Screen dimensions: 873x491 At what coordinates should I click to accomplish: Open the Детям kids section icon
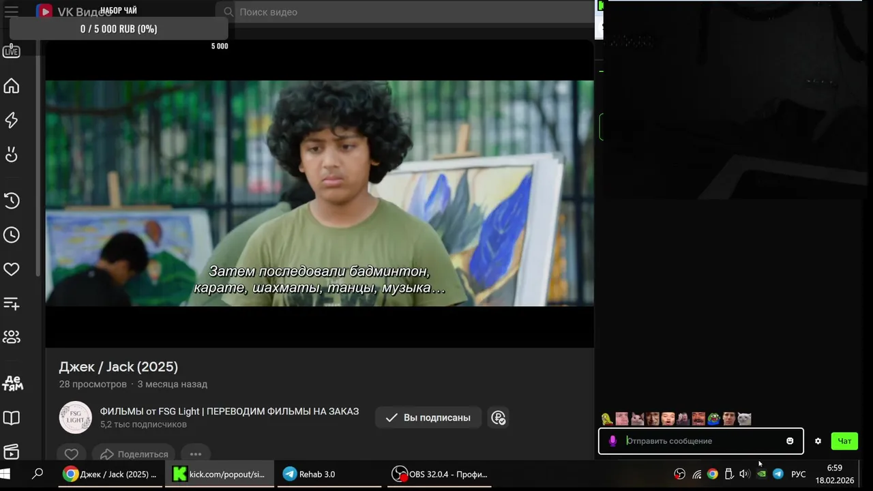(12, 383)
